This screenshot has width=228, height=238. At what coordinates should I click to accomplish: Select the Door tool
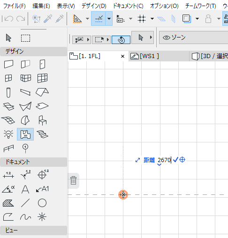[42, 64]
